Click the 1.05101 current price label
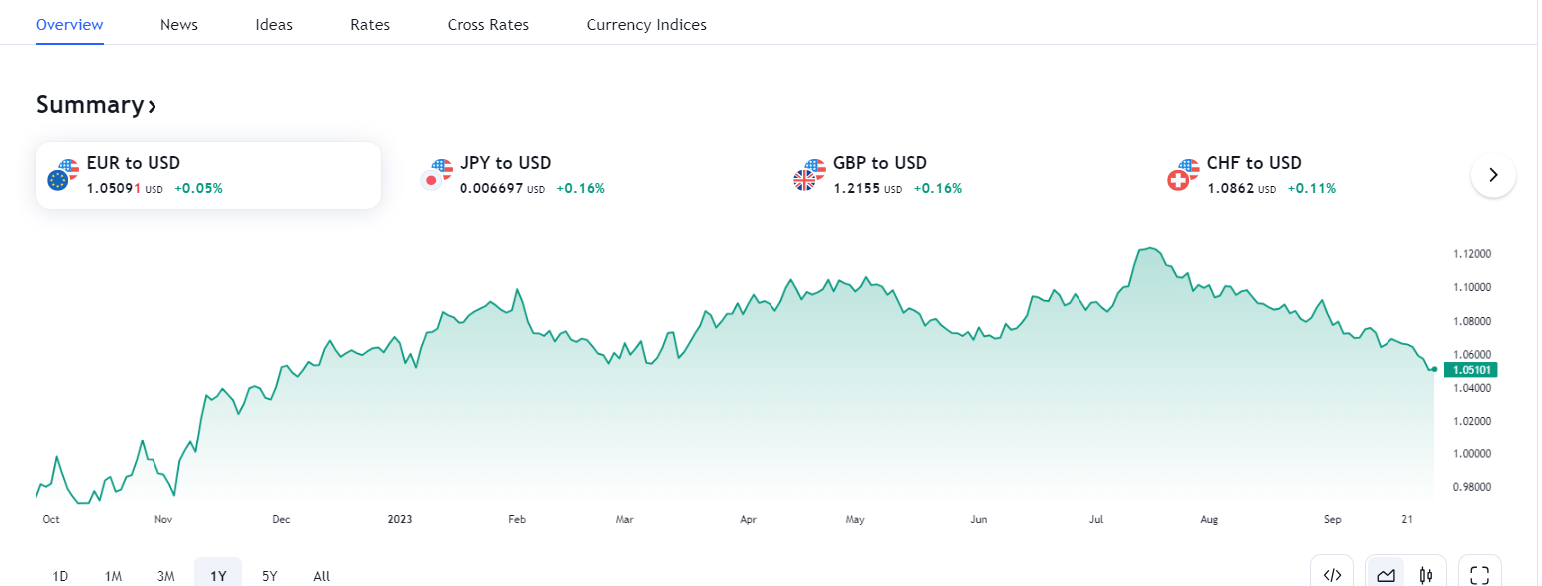The height and width of the screenshot is (586, 1542). point(1470,370)
